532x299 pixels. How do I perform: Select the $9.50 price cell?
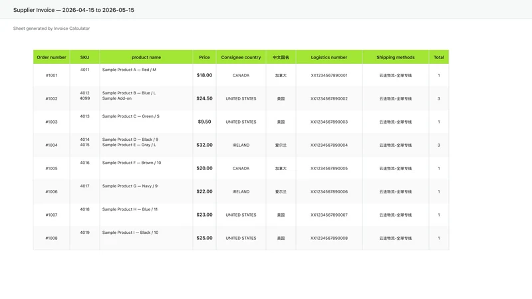point(204,122)
